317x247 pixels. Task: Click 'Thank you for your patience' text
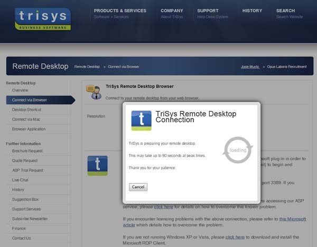pos(153,167)
